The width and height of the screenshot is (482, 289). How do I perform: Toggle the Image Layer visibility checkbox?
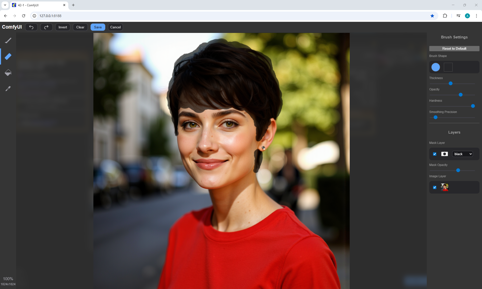coord(435,187)
